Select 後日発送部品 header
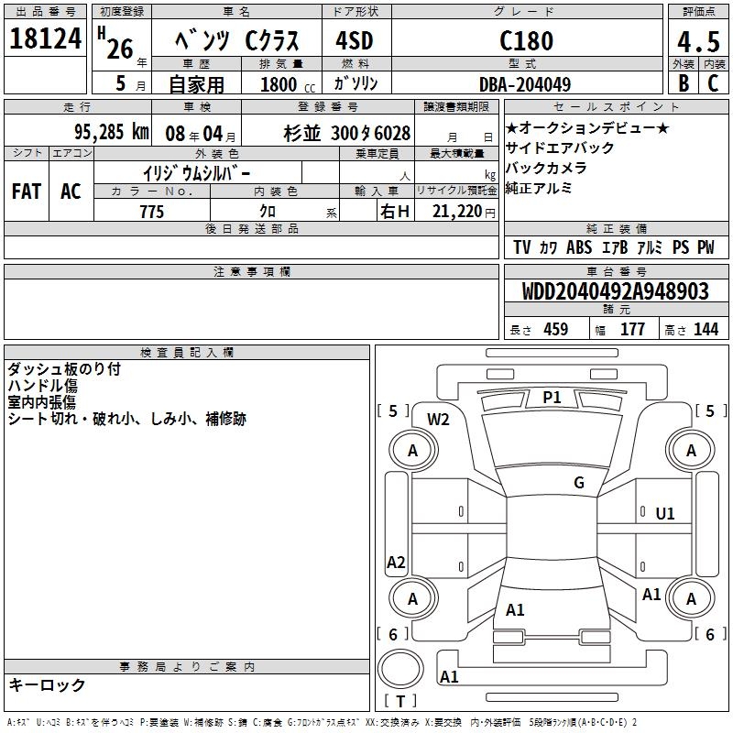 tap(251, 228)
